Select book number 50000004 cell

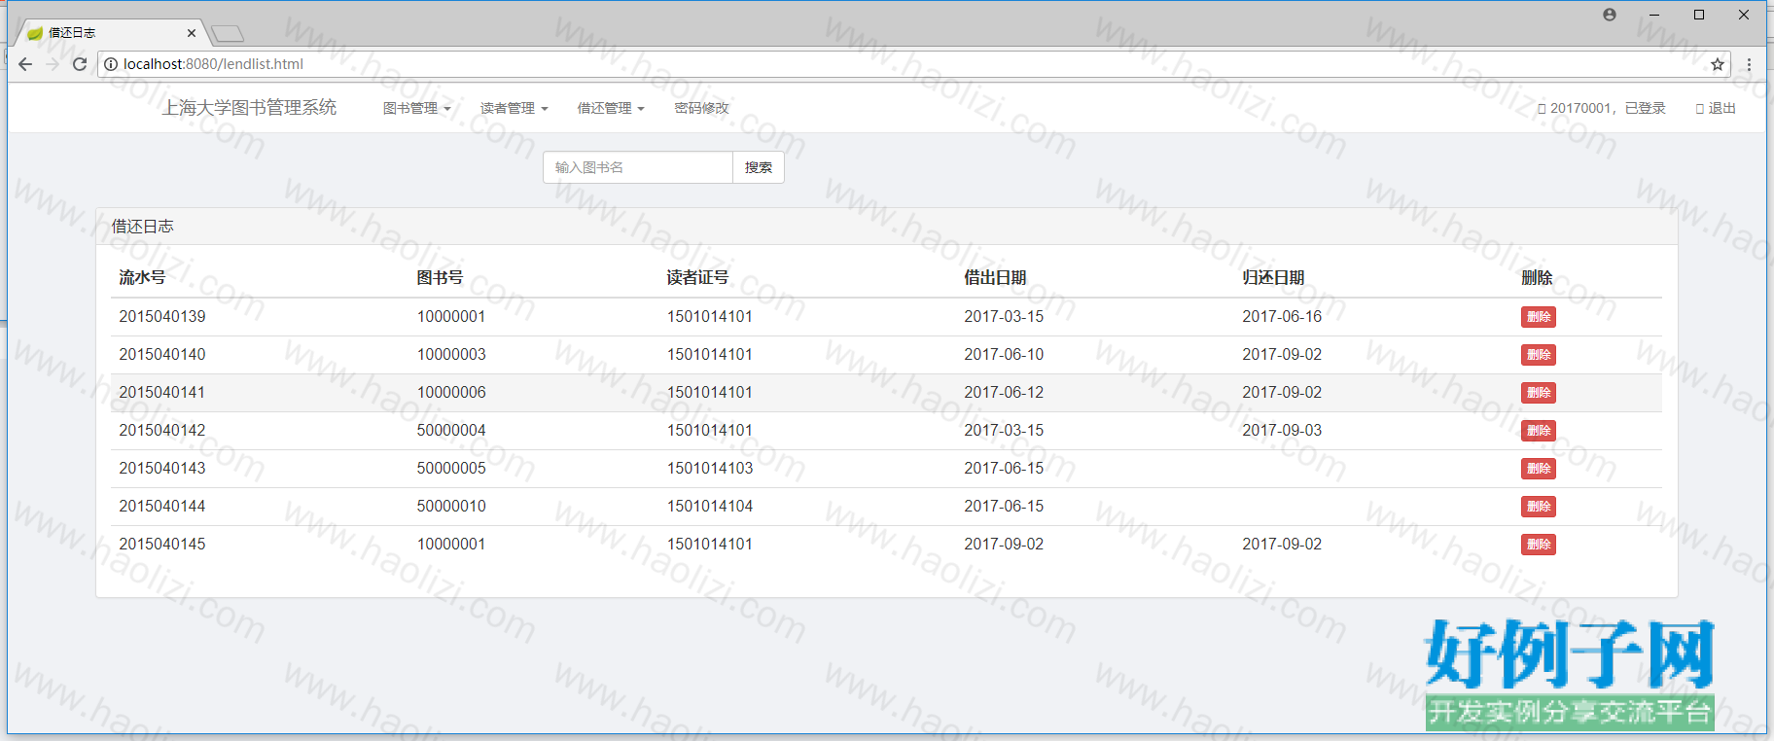coord(451,430)
